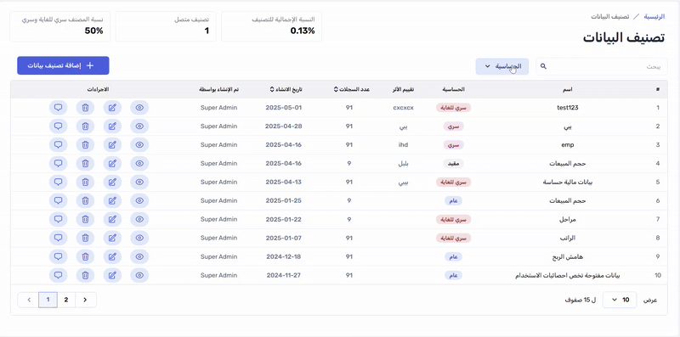Edit حجم المبيعات row dated 2025-01-25
The image size is (680, 337).
(112, 200)
